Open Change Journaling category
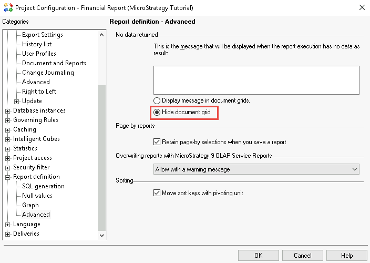The width and height of the screenshot is (370, 263). 48,73
